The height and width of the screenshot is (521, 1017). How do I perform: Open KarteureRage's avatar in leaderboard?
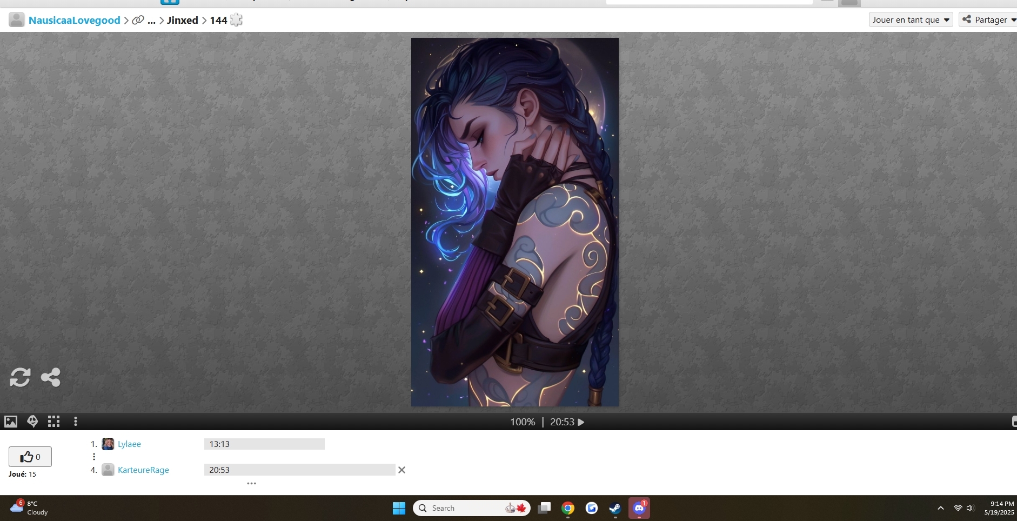point(108,470)
